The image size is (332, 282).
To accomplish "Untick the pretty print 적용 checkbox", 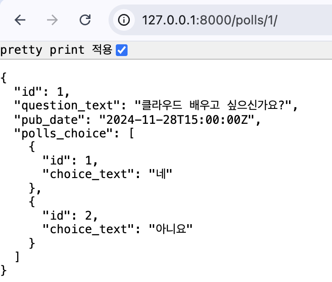I will coord(122,50).
